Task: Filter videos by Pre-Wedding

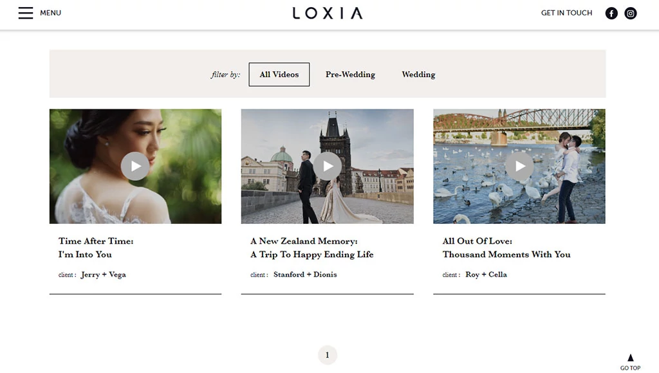Action: (x=350, y=75)
